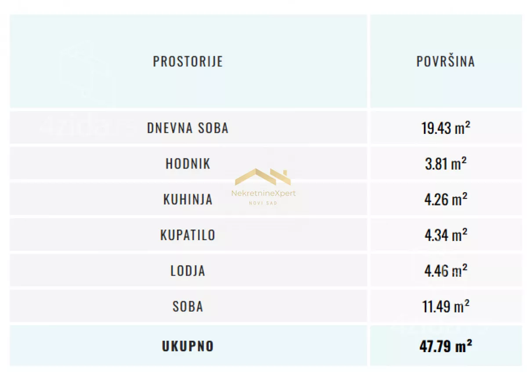This screenshot has width=527, height=374.
Task: Click the NOVI SAD text under the logo
Action: point(263,203)
